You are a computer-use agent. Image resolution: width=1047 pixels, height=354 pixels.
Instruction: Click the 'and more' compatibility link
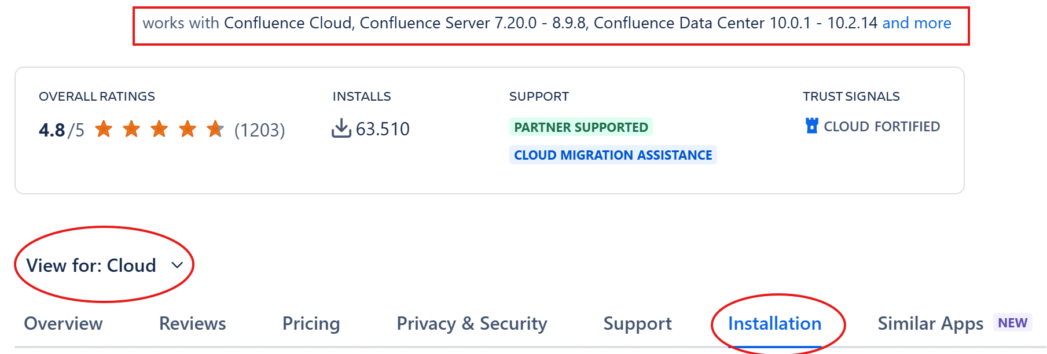[x=916, y=23]
